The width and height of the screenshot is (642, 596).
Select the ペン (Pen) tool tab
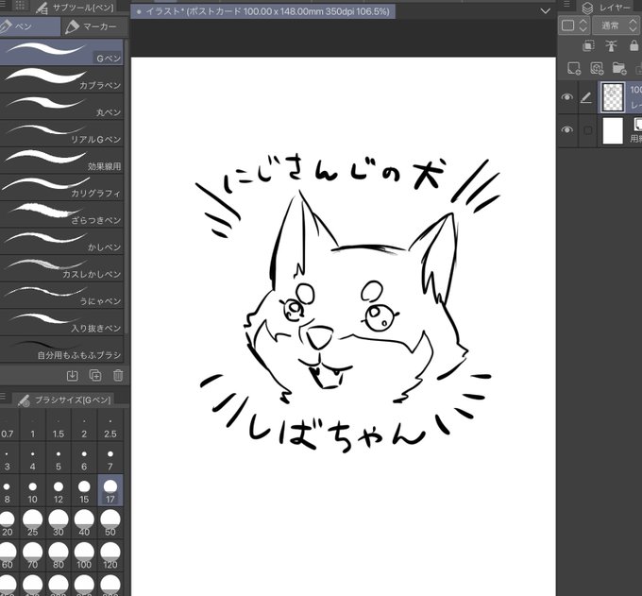[29, 26]
